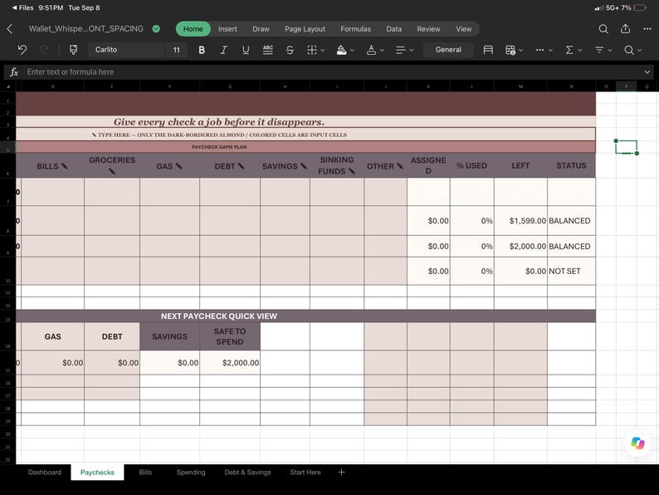Screen dimensions: 659x495
Task: Toggle strikethrough formatting
Action: point(290,50)
